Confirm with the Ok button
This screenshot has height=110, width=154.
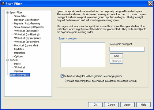click(95, 105)
